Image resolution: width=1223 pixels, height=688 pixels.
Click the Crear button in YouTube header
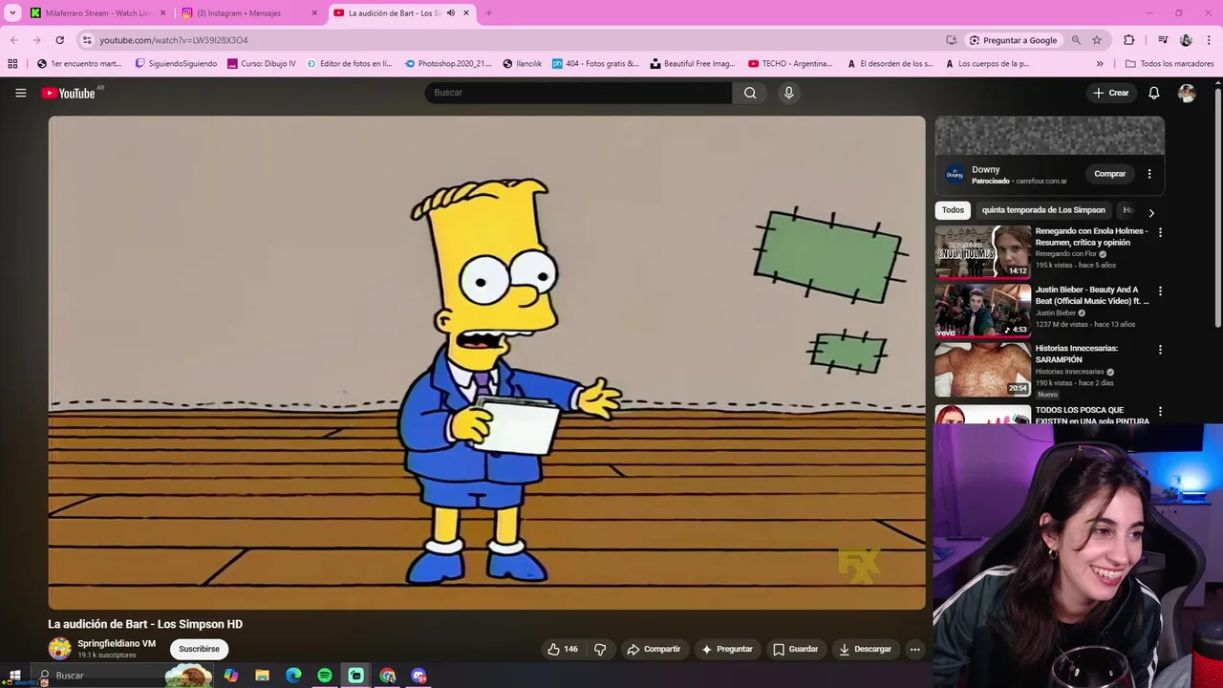tap(1111, 93)
